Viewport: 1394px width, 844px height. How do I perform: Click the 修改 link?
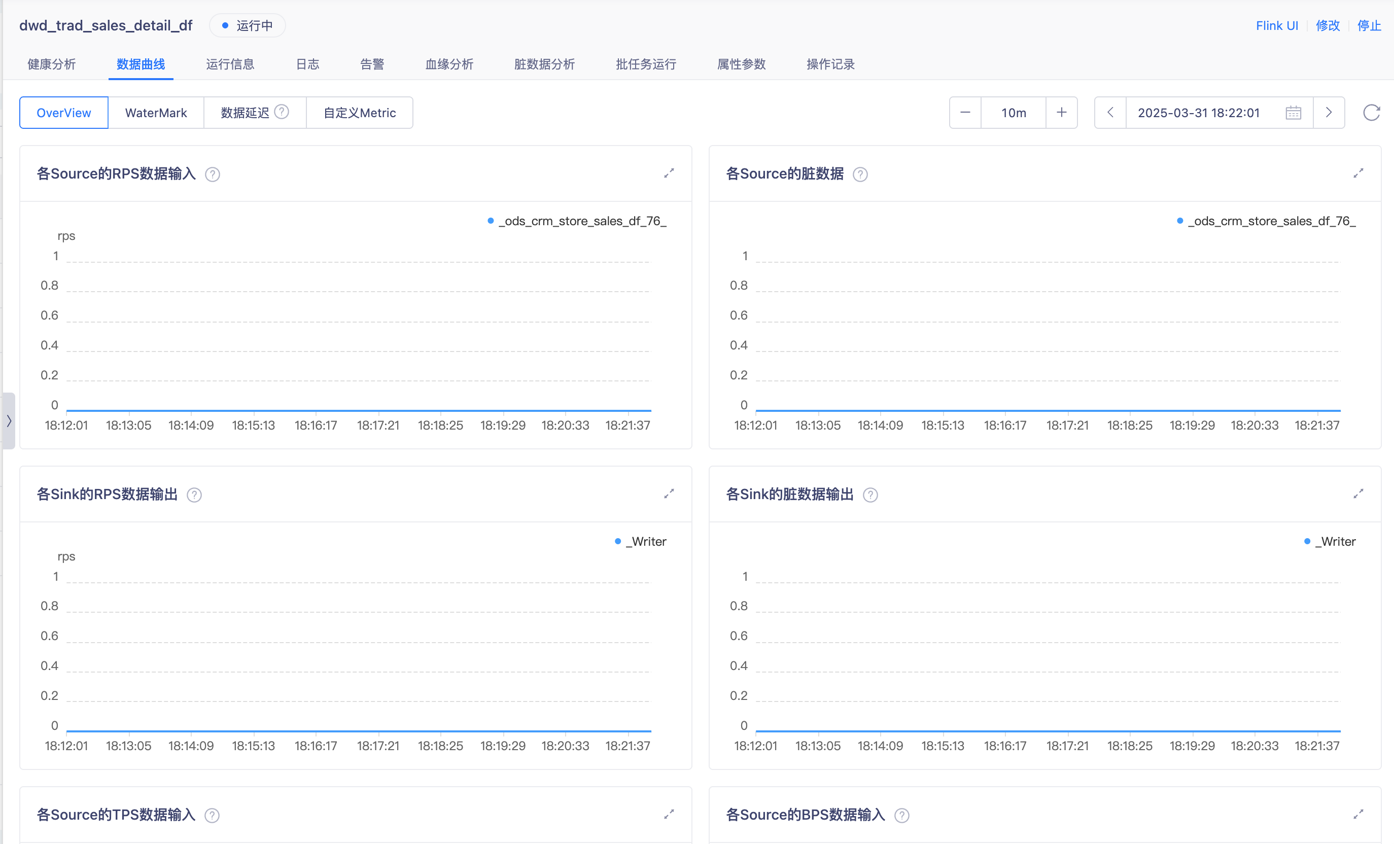tap(1328, 25)
